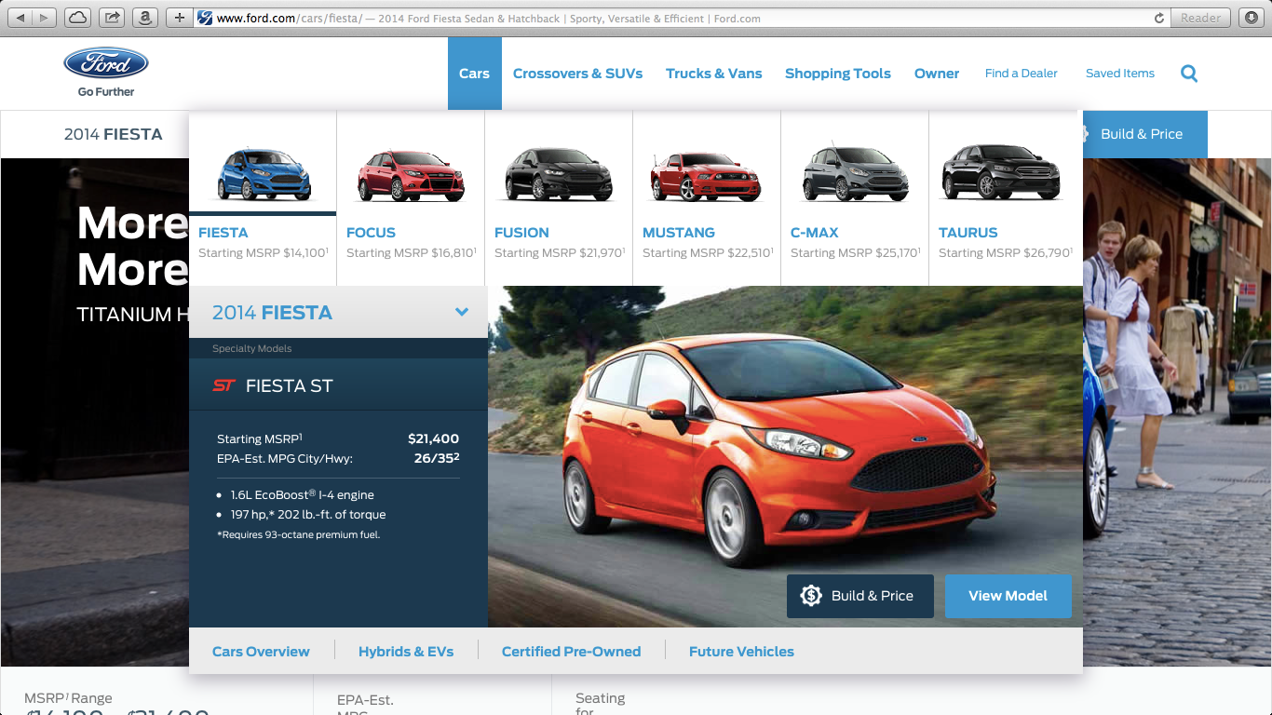Open the Future Vehicles link

click(741, 652)
